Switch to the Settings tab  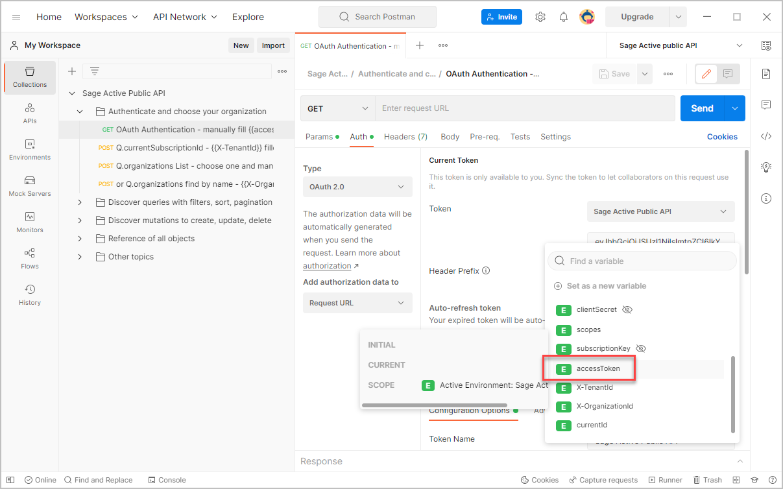click(x=556, y=137)
